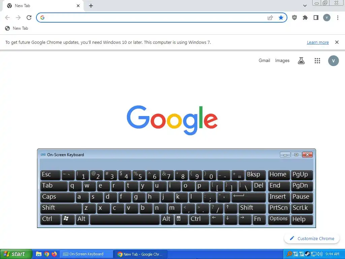Dismiss the Windows update notification bar
Screen dimensions: 345x259
[x=337, y=42]
